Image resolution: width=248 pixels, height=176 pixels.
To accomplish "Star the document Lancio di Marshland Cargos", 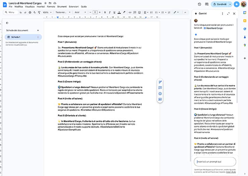I will click(45, 3).
